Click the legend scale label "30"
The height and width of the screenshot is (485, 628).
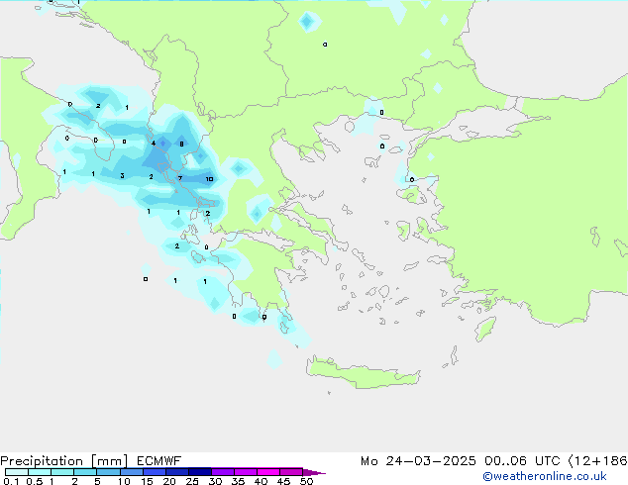[215, 481]
